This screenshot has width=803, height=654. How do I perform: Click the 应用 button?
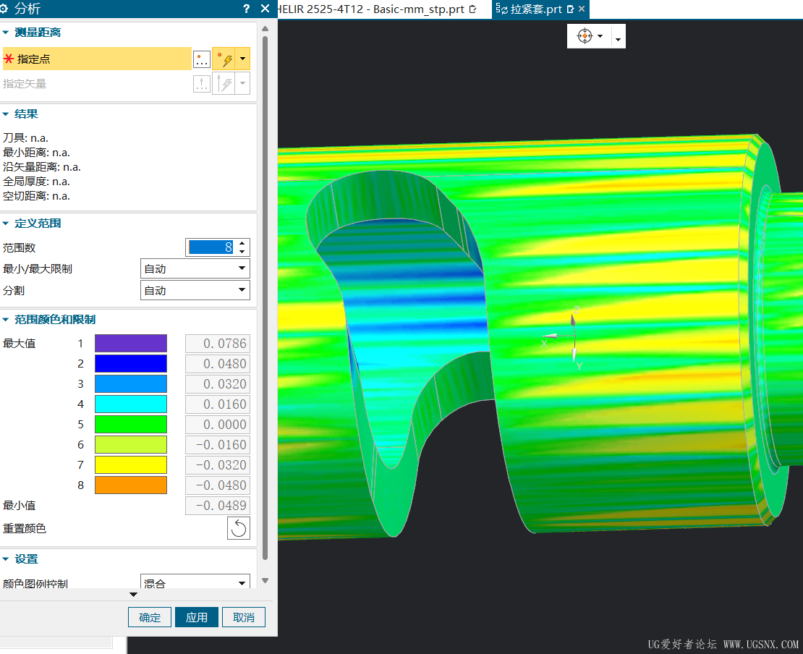point(197,617)
